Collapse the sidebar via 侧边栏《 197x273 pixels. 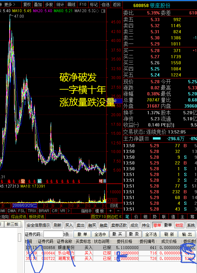[x=114, y=217]
